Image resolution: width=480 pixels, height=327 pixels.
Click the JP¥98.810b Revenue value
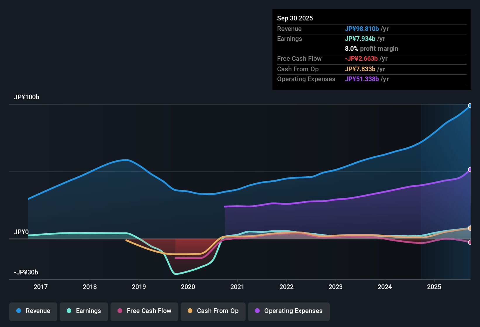point(362,29)
